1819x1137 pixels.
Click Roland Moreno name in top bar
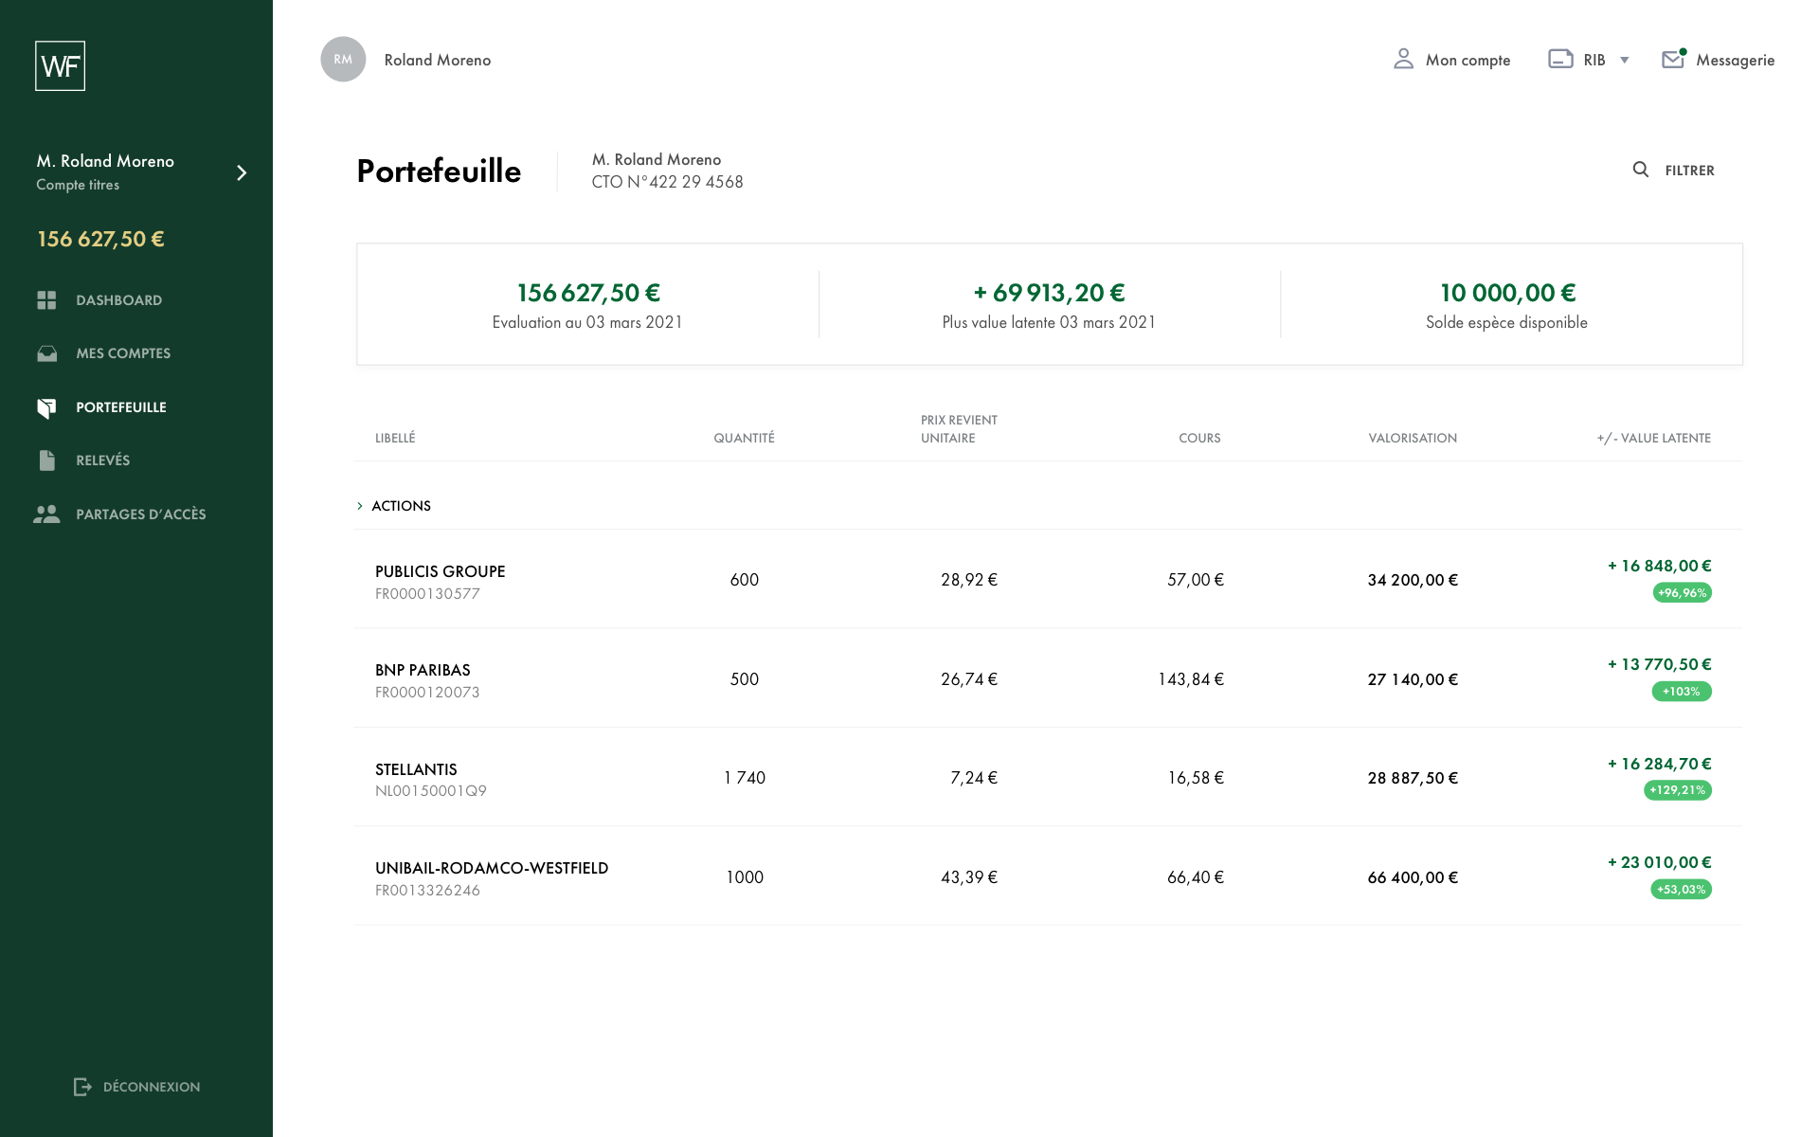(437, 60)
